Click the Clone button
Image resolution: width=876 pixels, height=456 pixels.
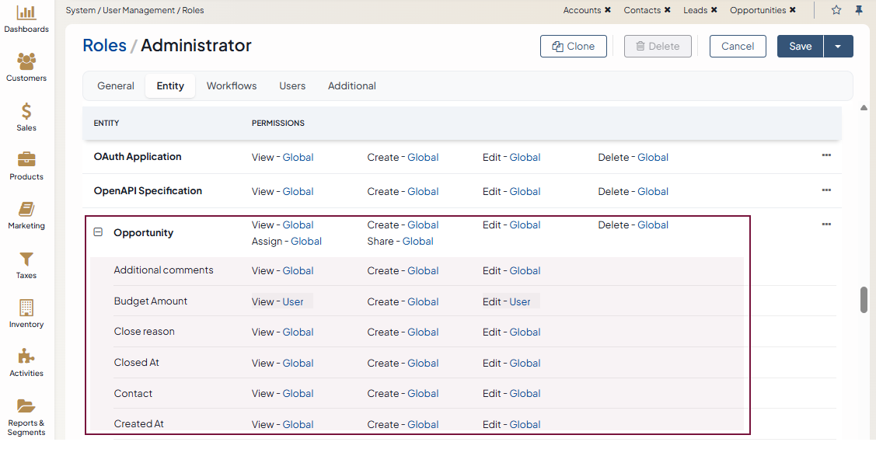tap(574, 47)
